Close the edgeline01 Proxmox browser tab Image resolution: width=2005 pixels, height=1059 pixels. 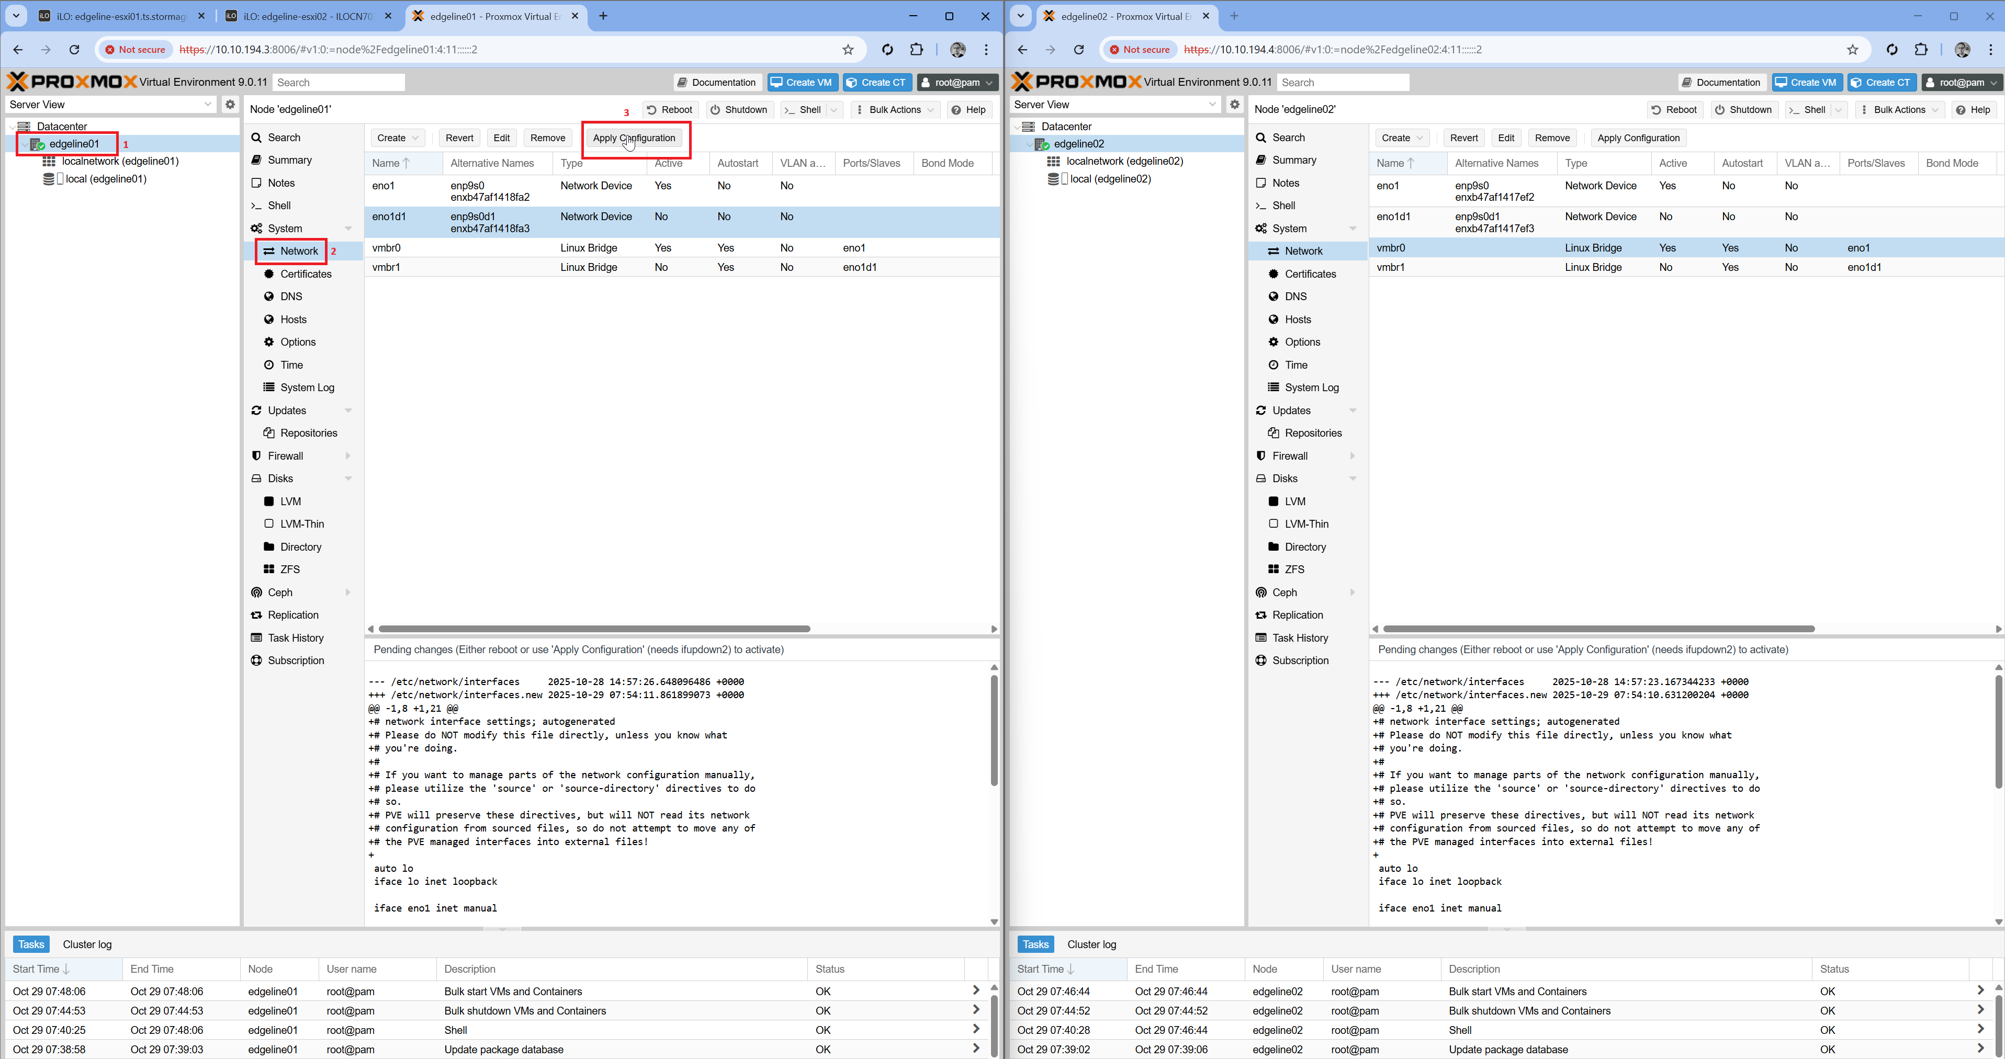click(x=575, y=16)
